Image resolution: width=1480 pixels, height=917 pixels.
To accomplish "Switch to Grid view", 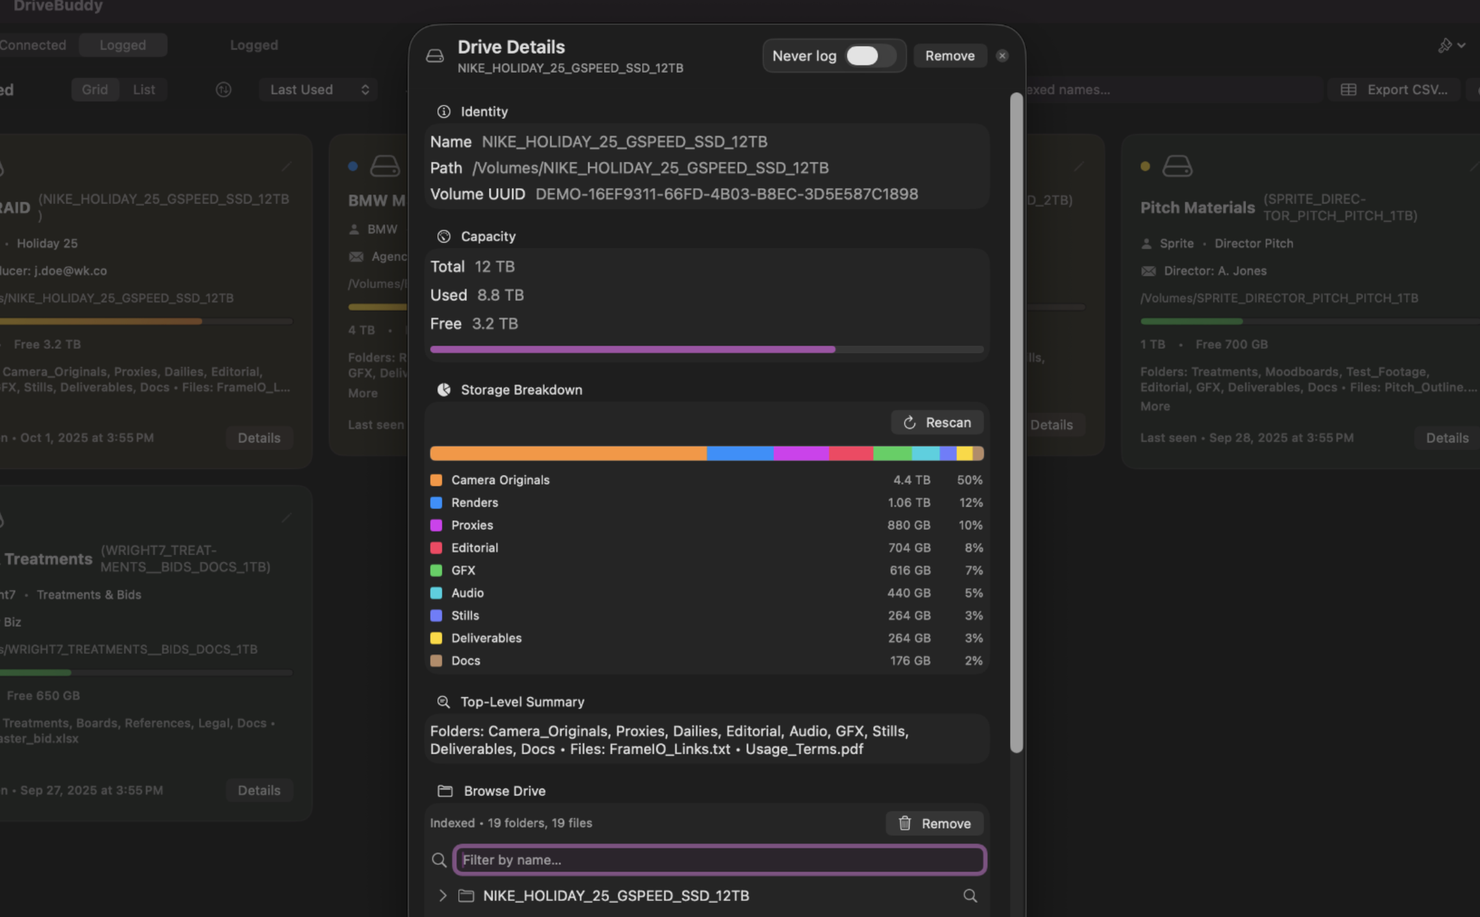I will click(x=95, y=89).
